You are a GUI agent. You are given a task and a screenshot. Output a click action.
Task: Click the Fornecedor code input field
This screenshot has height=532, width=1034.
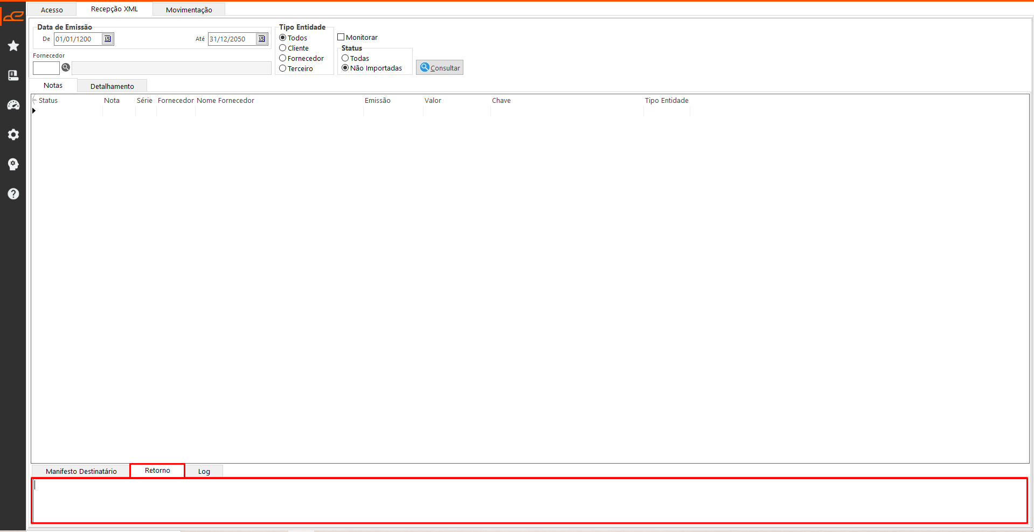tap(46, 68)
